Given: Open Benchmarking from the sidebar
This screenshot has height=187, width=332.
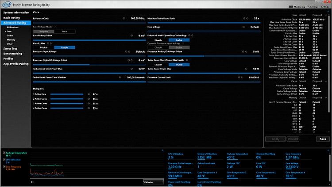Looking at the screenshot, I should [13, 54].
